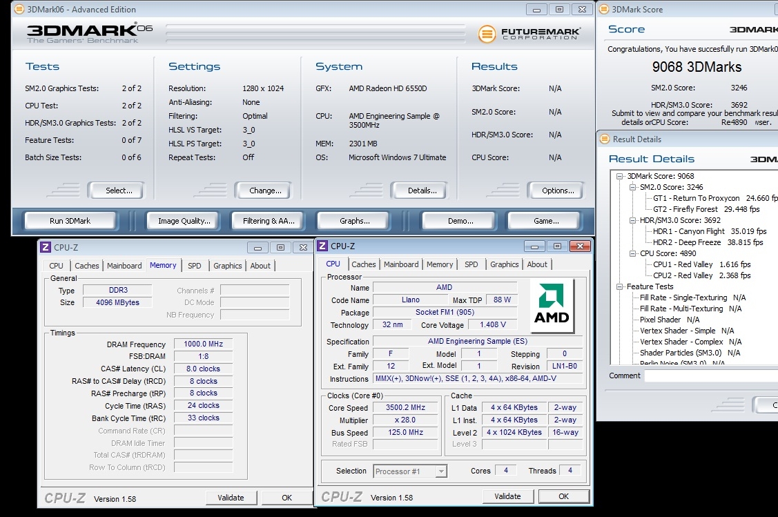Image resolution: width=778 pixels, height=517 pixels.
Task: Click the memory Size 4096 MBytes value
Action: pyautogui.click(x=117, y=302)
